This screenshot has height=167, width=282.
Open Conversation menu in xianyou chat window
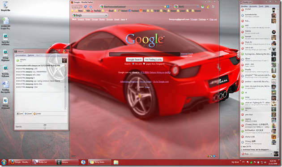coord(21,55)
